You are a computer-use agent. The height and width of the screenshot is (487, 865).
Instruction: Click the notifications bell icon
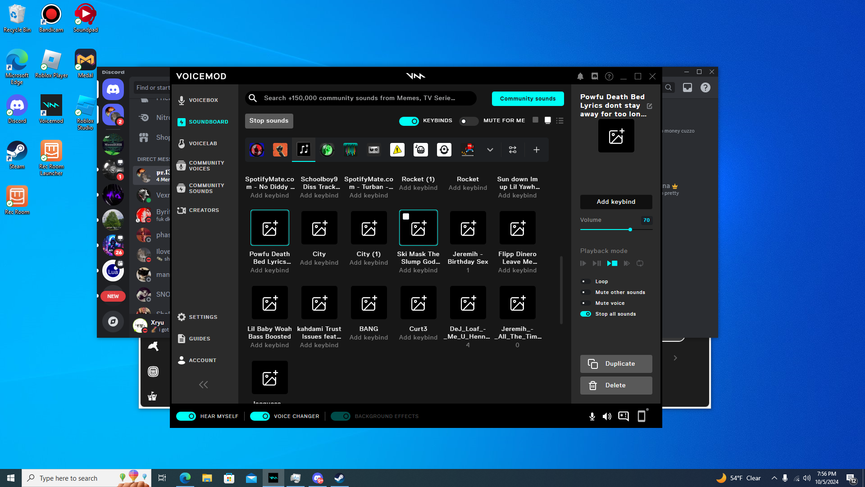pyautogui.click(x=580, y=77)
